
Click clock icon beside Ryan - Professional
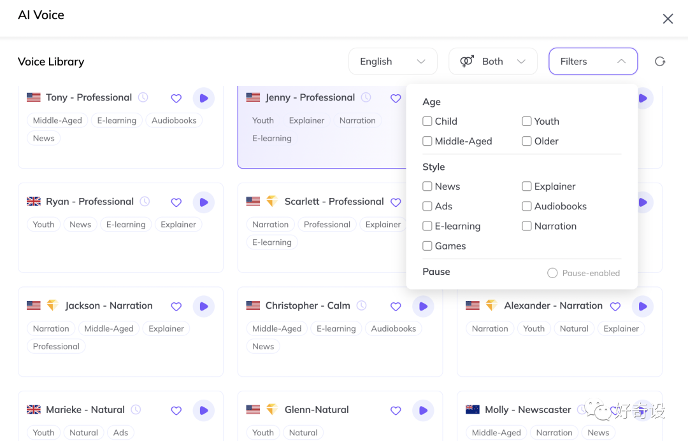pyautogui.click(x=145, y=201)
